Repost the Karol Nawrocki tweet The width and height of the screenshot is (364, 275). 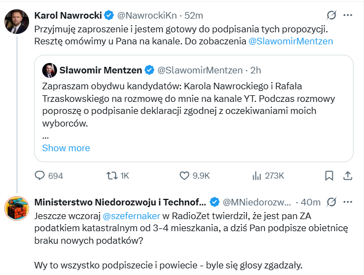click(111, 176)
